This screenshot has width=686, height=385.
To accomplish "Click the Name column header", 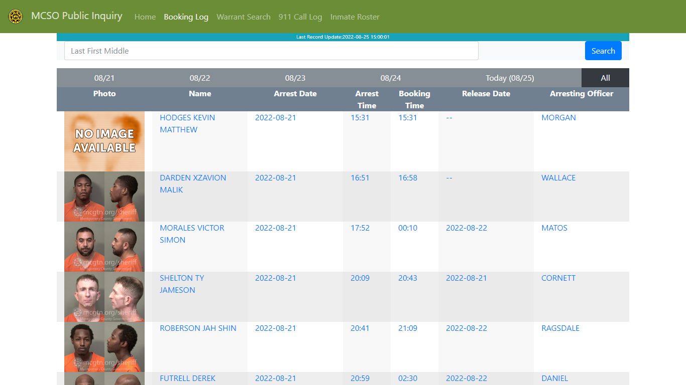I will tap(200, 93).
